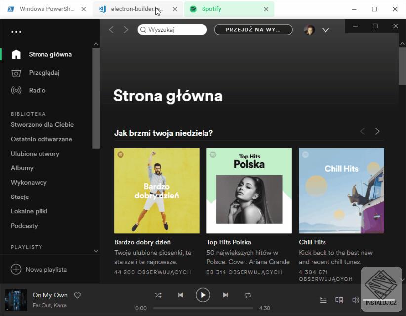Screen dimensions: 406x316
Task: Open the Bardzo dobry dzień cover
Action: pyautogui.click(x=157, y=191)
